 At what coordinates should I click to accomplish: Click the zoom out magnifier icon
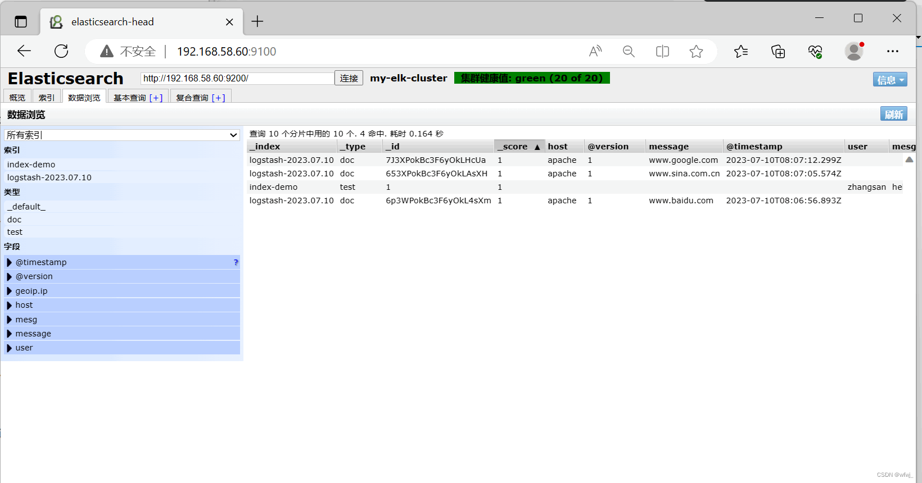[629, 52]
